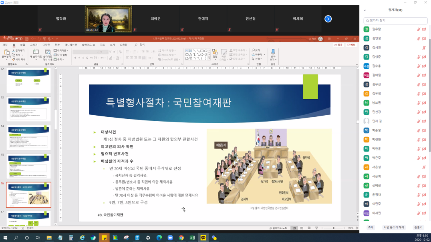This screenshot has width=431, height=242.
Task: Open the Layout (레이아웃) dropdown
Action: pos(61,50)
